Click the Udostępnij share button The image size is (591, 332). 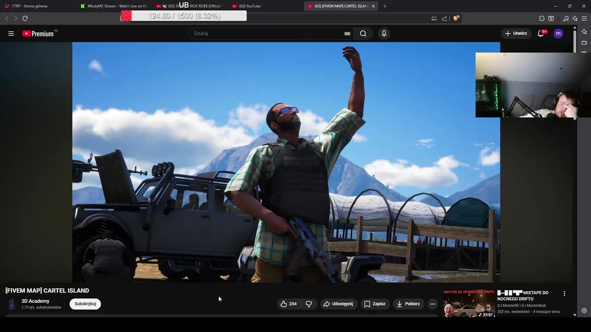[338, 304]
